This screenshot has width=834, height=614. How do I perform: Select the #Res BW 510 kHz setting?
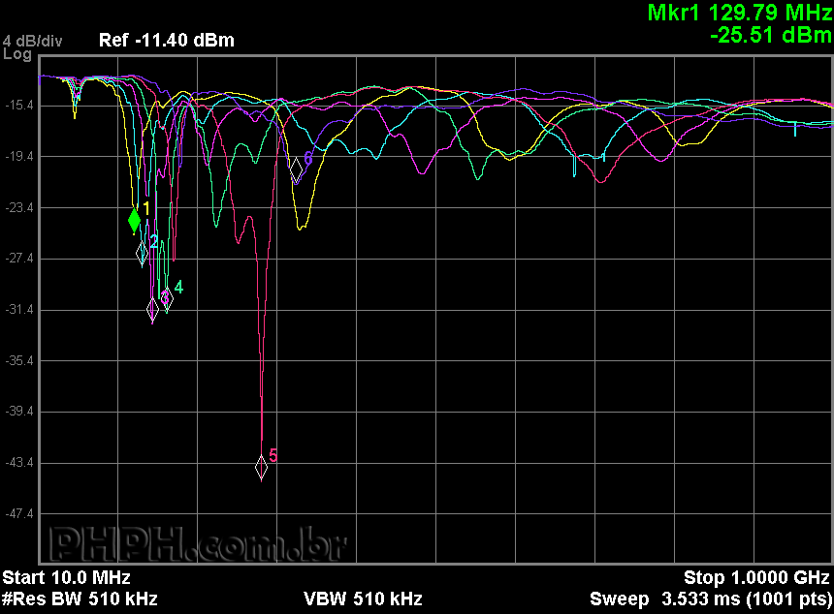80,599
